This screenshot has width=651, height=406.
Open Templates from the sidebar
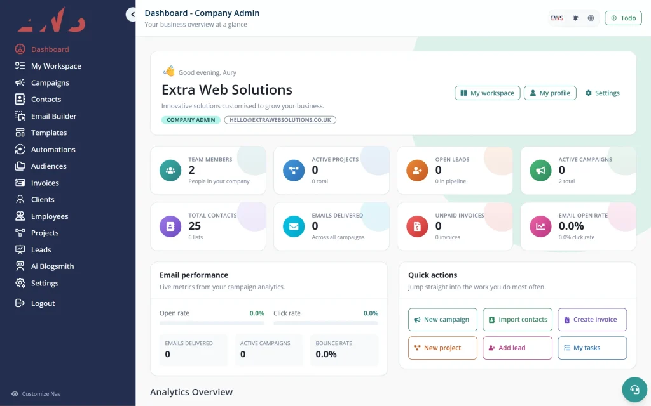pyautogui.click(x=41, y=133)
